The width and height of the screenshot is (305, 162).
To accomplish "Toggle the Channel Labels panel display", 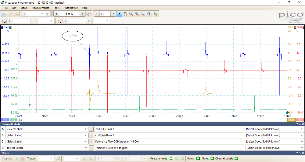I will click(236, 158).
